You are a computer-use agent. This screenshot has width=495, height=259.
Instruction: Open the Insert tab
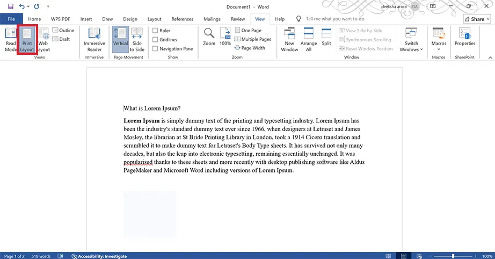pos(86,19)
